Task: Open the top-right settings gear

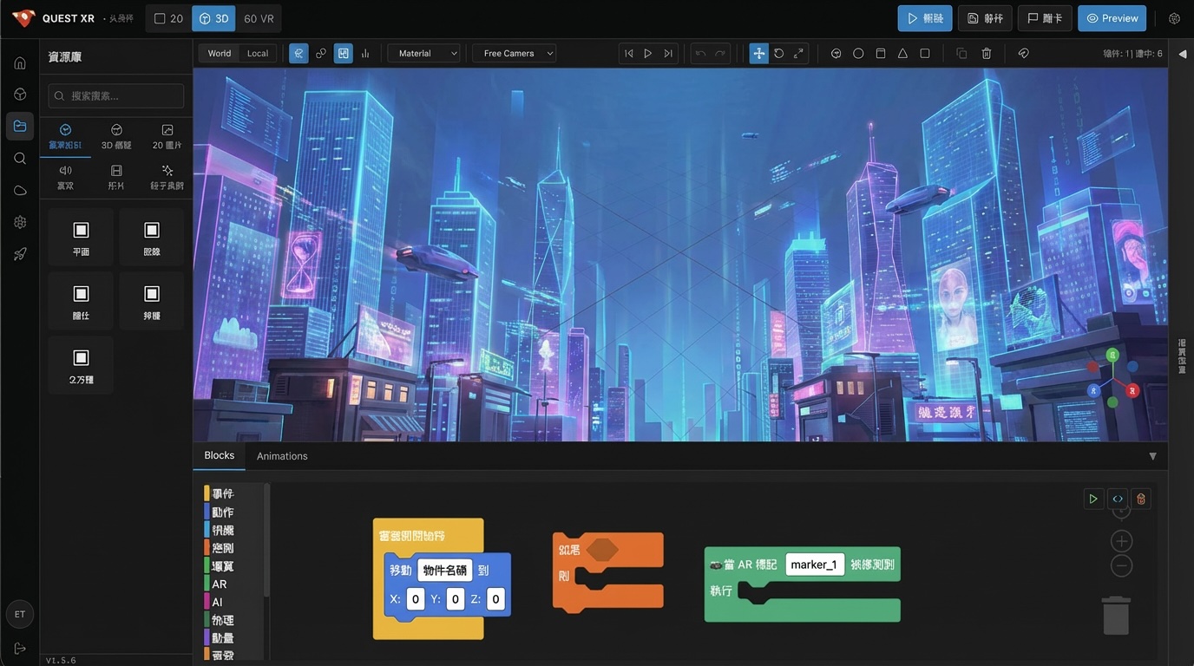Action: click(x=1174, y=18)
